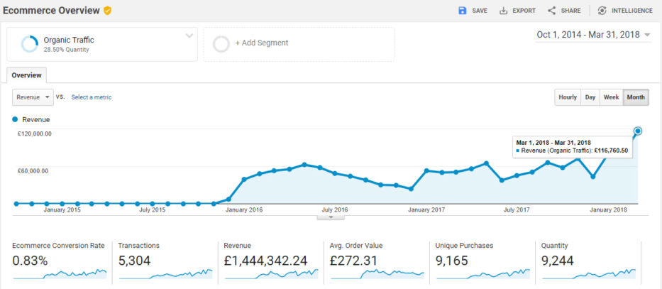This screenshot has height=289, width=662.
Task: Click the Organic Traffic segment donut icon
Action: point(30,44)
